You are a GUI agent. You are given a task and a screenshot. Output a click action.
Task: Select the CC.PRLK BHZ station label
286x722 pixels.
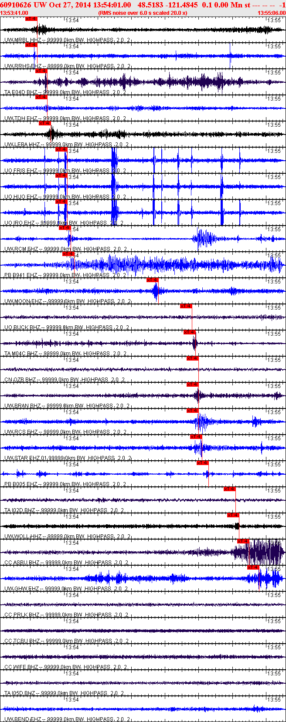[x=66, y=615]
